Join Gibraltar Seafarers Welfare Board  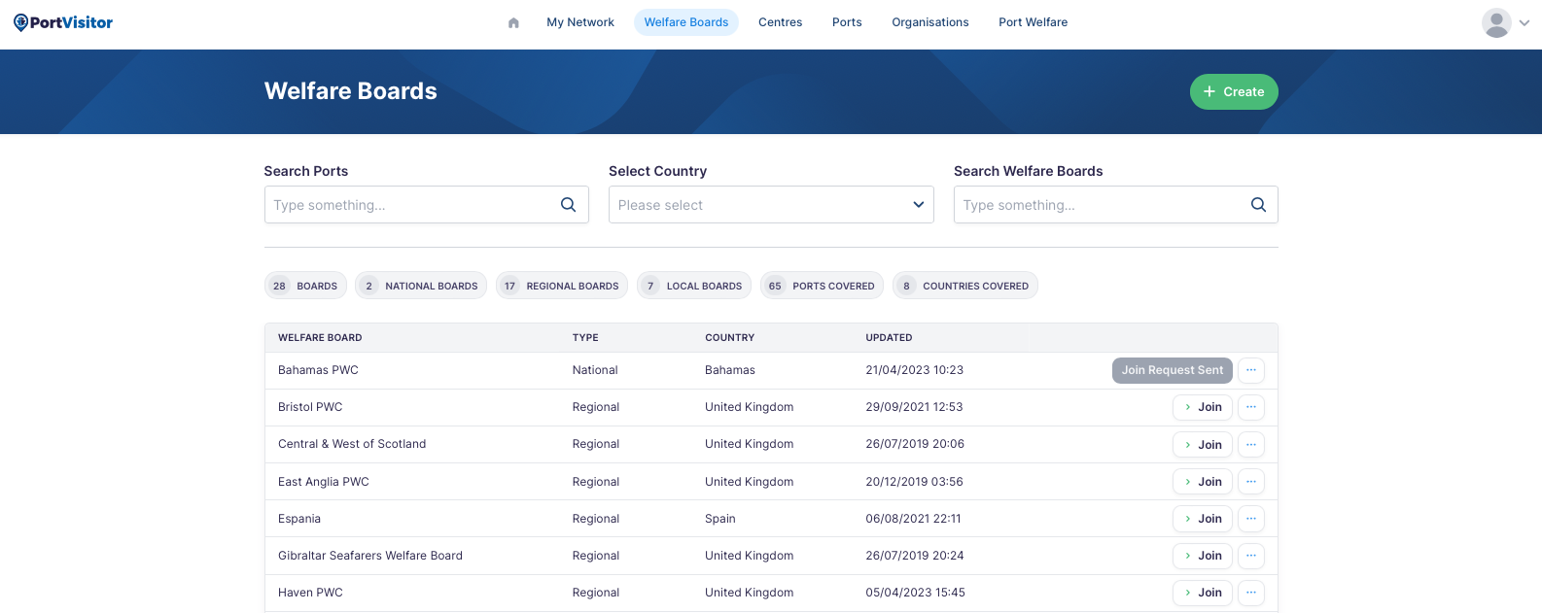1203,556
